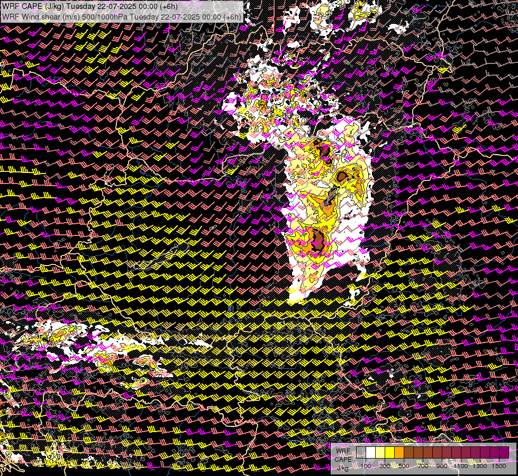Click the WRF Wind shear title line
Viewport: 518px width, 476px height.
[122, 16]
